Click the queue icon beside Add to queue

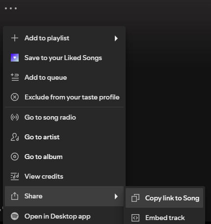[15, 77]
